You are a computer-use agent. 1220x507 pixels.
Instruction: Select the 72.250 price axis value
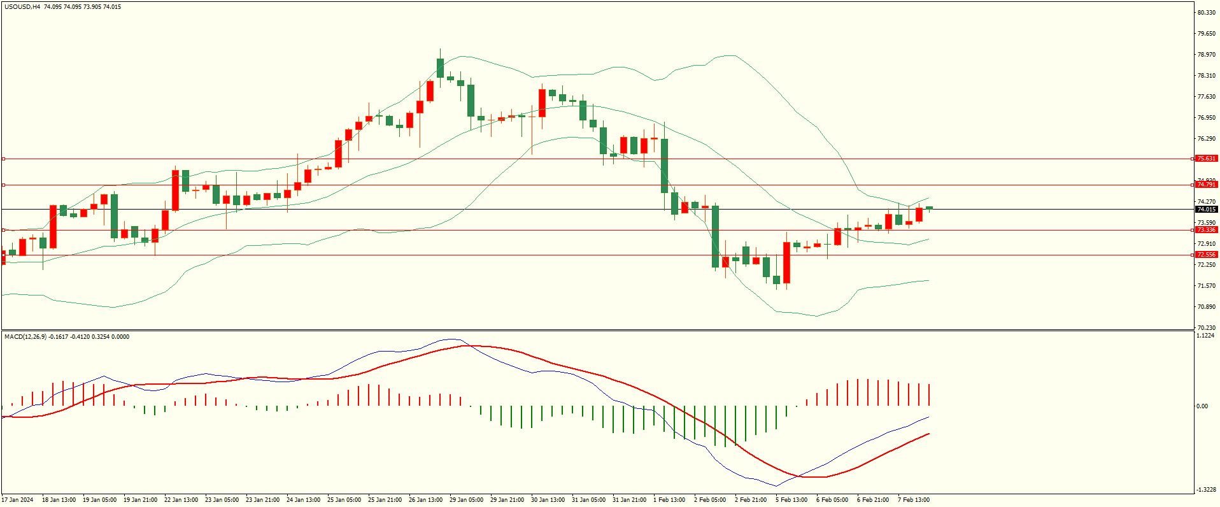[x=1207, y=265]
